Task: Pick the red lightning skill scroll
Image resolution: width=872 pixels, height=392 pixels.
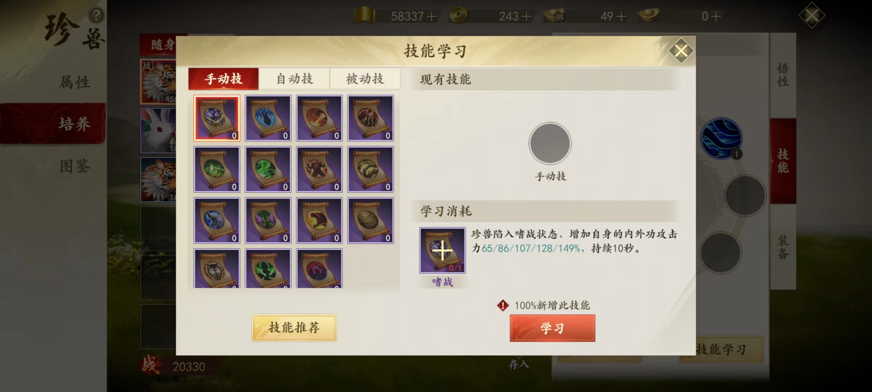Action: [371, 118]
